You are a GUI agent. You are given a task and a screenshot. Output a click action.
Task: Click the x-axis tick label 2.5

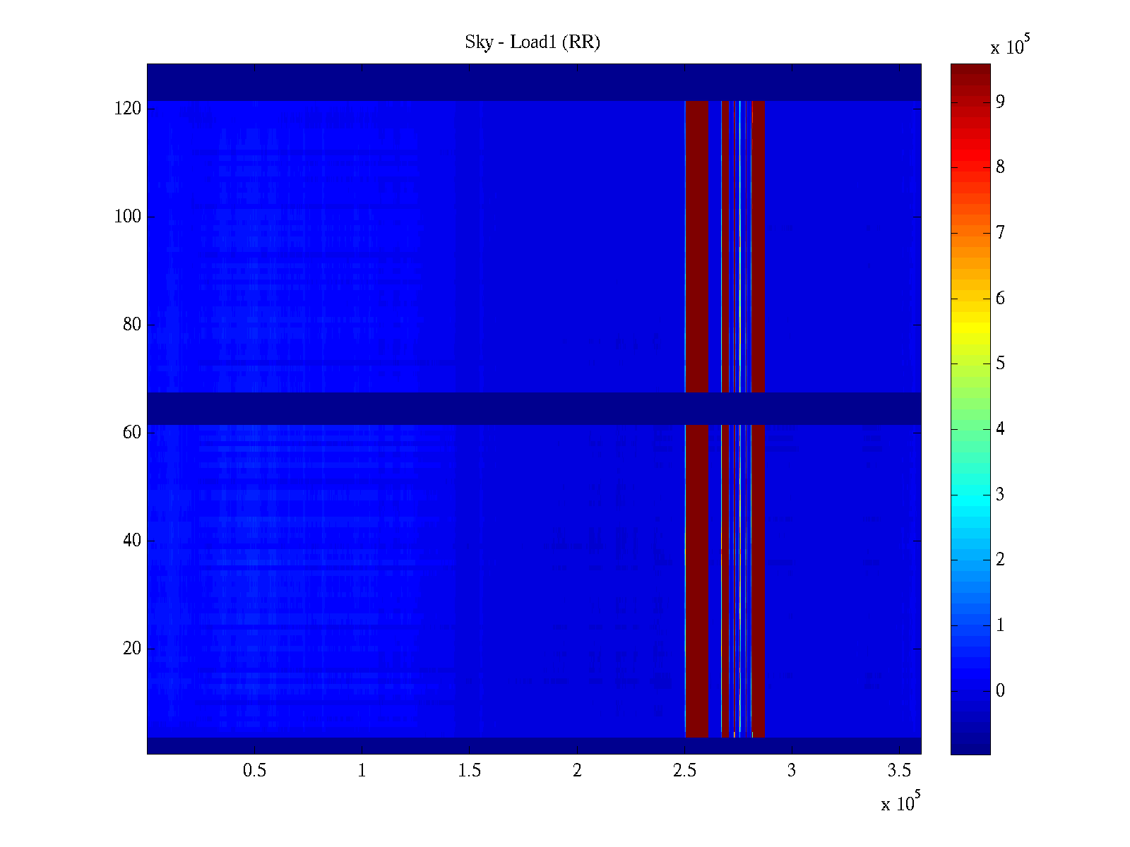click(x=684, y=771)
